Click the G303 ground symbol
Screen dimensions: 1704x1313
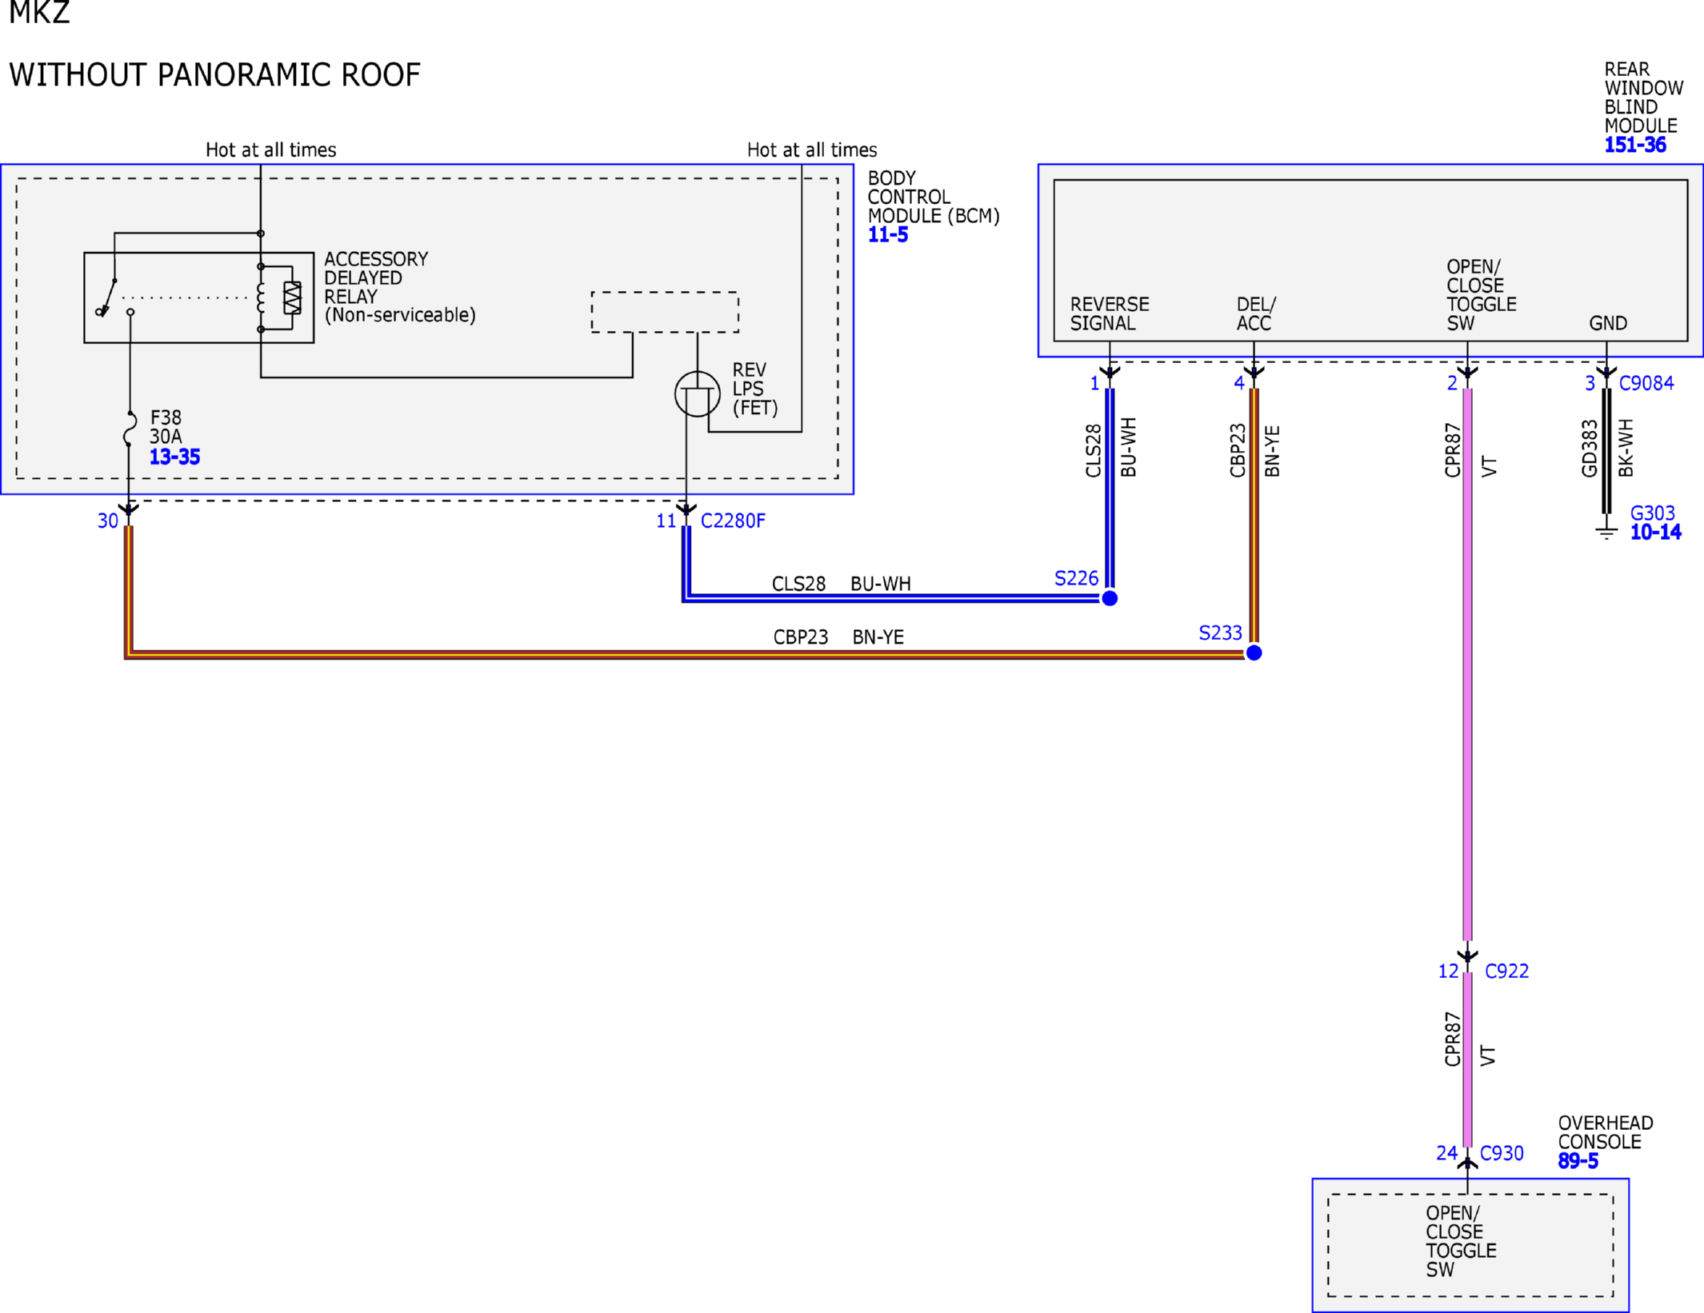click(1606, 532)
